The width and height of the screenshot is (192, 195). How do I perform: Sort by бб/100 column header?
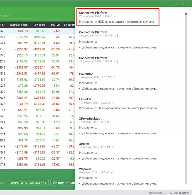55,25
